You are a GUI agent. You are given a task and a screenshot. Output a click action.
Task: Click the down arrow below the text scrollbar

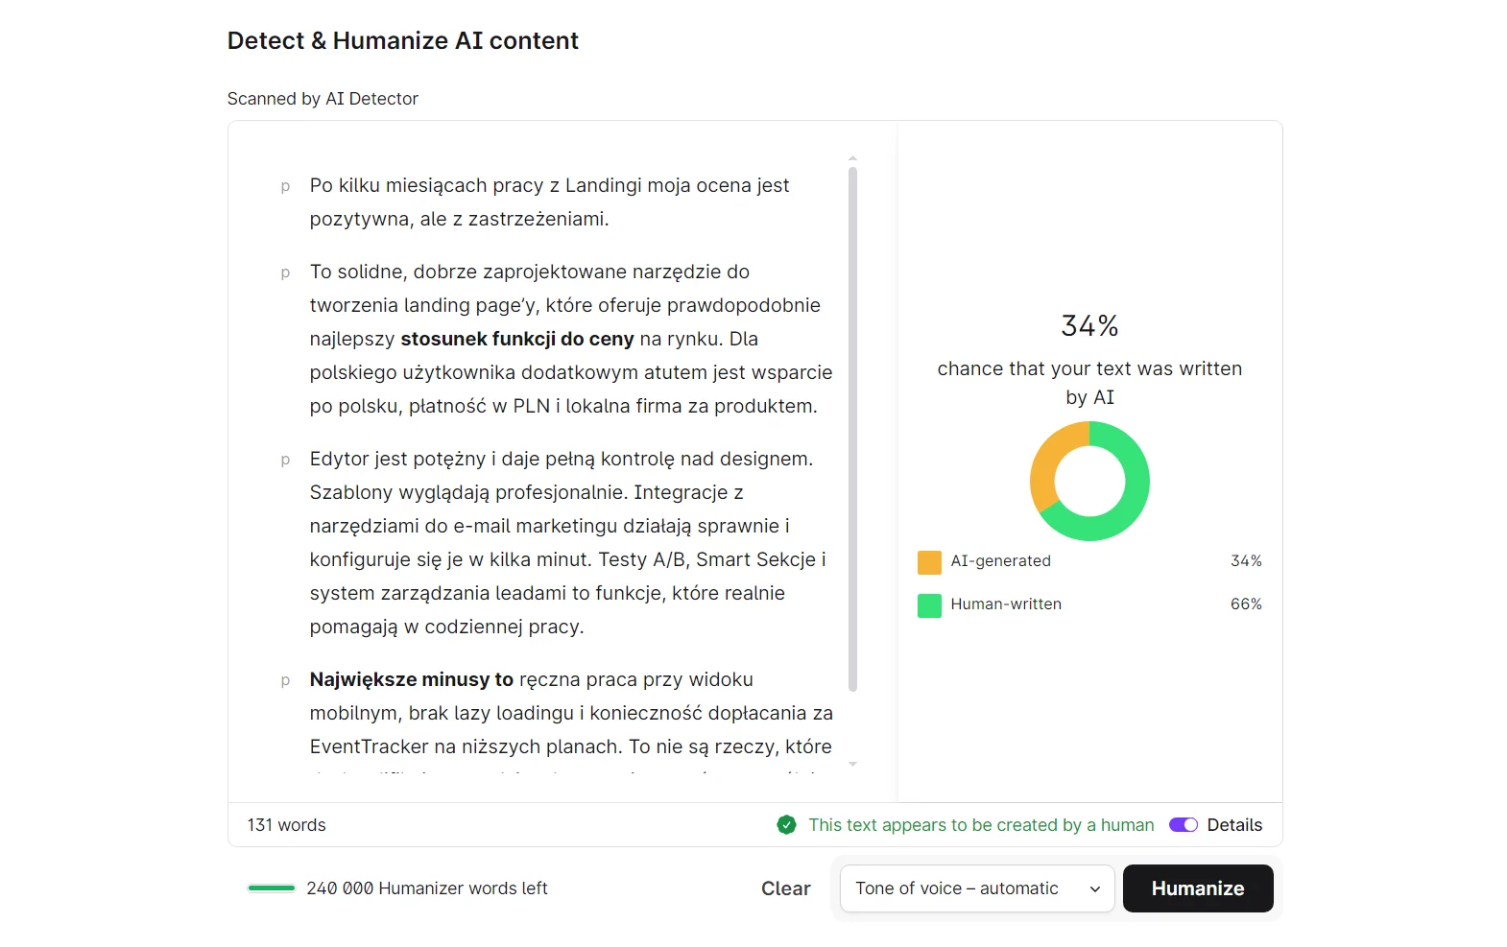point(852,765)
